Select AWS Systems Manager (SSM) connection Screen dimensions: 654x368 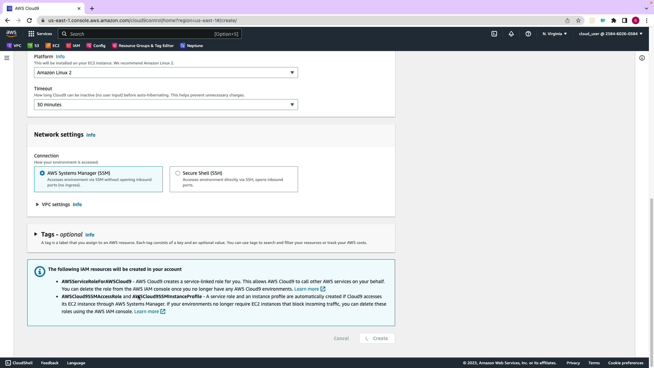pyautogui.click(x=42, y=173)
